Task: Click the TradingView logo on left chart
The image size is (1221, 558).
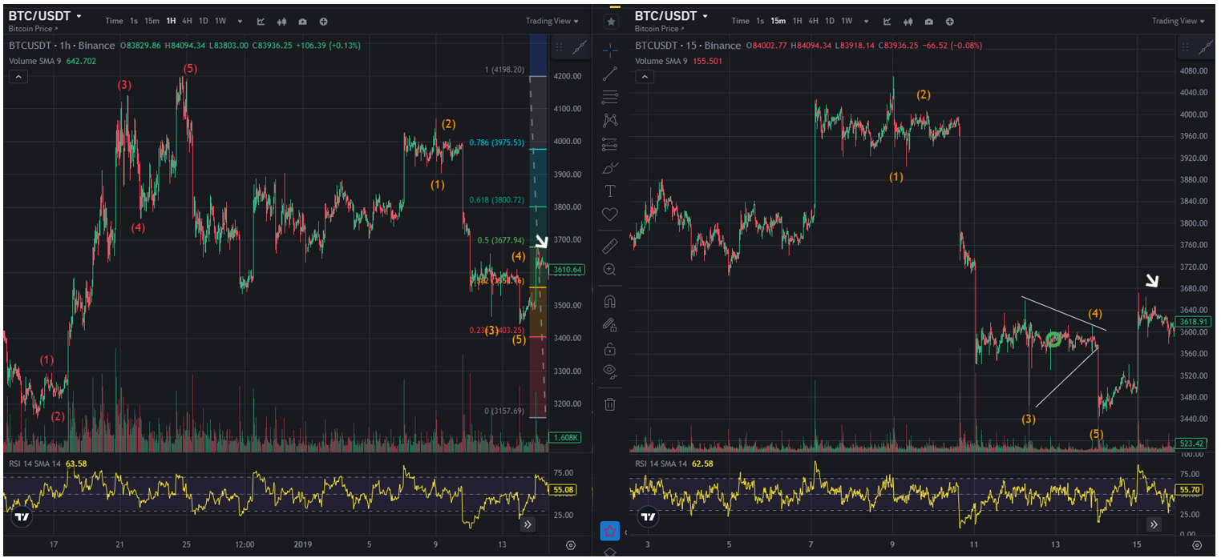Action: [x=22, y=517]
